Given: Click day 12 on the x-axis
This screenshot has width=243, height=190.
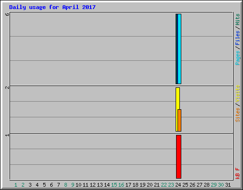Looking at the screenshot, I should [x=93, y=185].
